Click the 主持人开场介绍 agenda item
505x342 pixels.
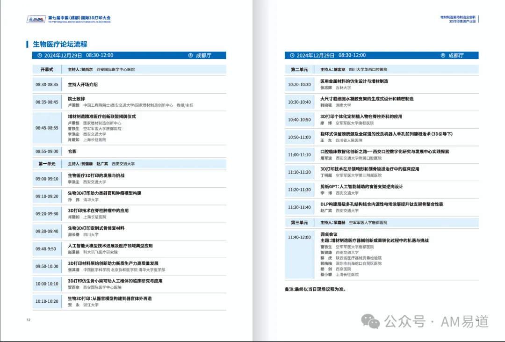(83, 85)
